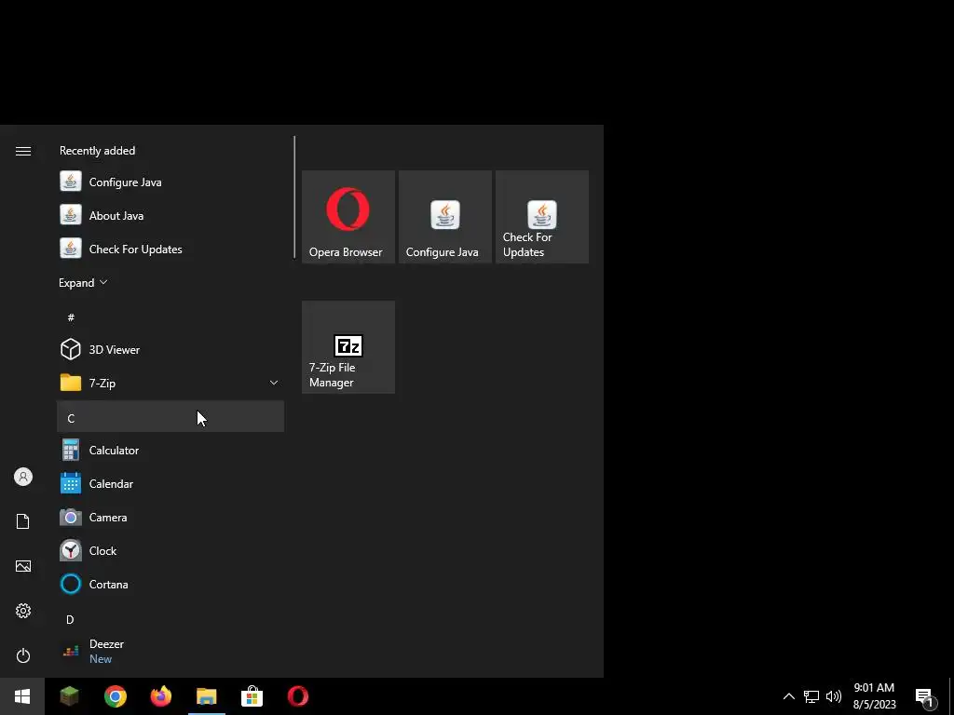Open the Calendar app
954x715 pixels.
(170, 483)
